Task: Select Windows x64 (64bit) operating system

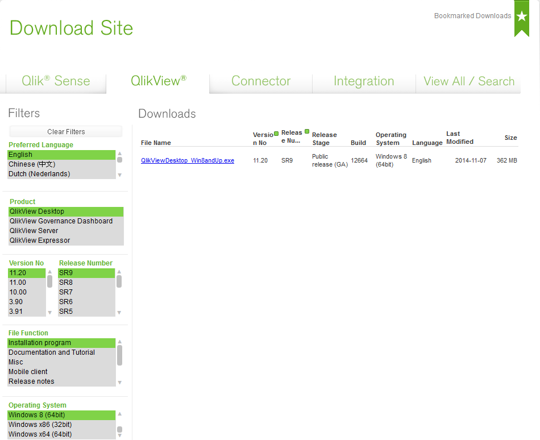Action: tap(61, 434)
